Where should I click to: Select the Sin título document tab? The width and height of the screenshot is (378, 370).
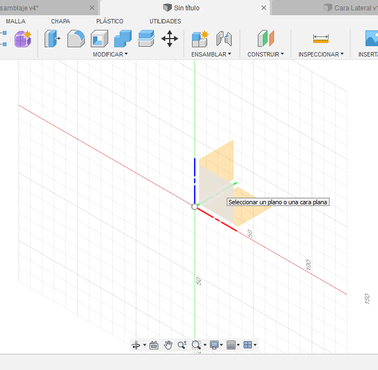[x=185, y=8]
